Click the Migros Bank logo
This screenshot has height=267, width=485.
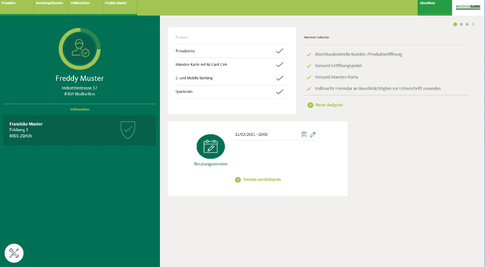tap(468, 7)
